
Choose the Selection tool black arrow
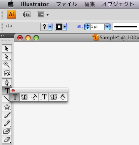pyautogui.click(x=7, y=49)
